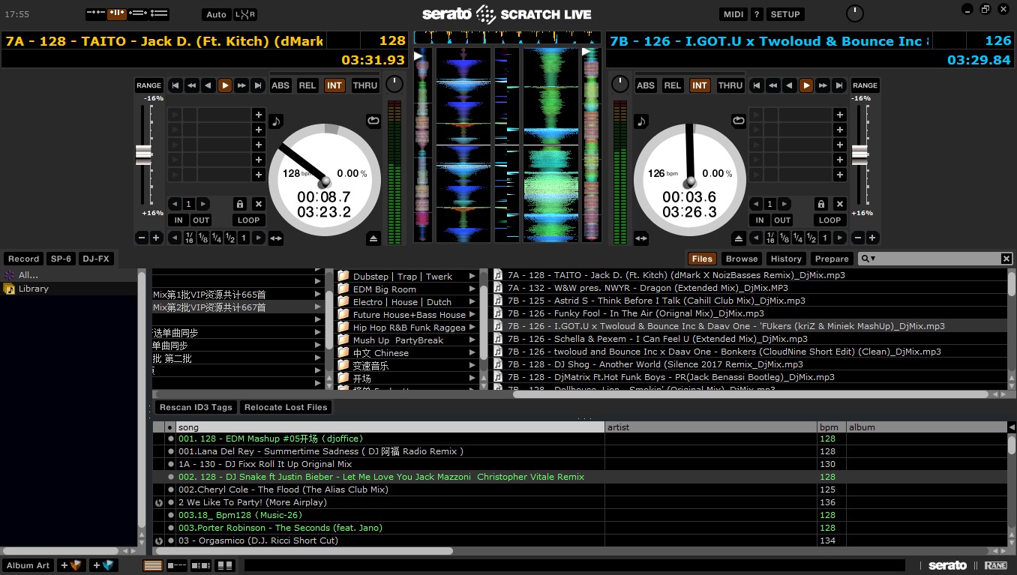The width and height of the screenshot is (1017, 575).
Task: Expand the 中文 Chinese folder
Action: tap(472, 353)
